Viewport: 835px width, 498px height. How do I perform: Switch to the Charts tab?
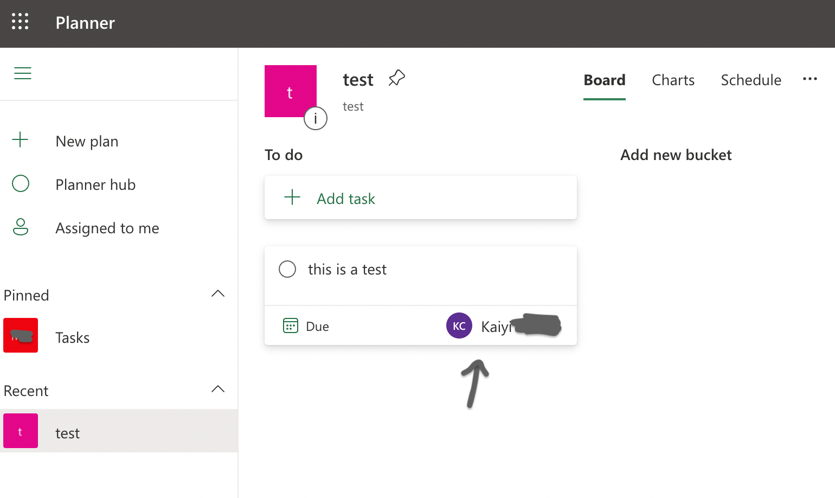coord(673,80)
